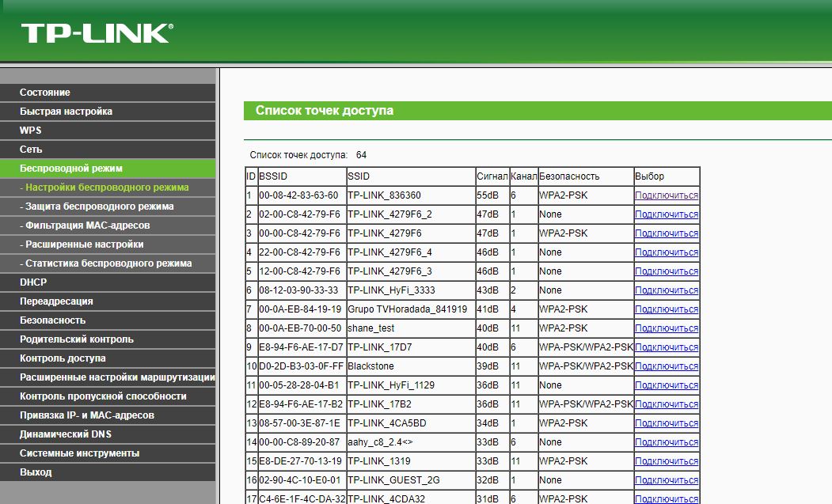Open Динамический DNS menu item

click(x=108, y=434)
